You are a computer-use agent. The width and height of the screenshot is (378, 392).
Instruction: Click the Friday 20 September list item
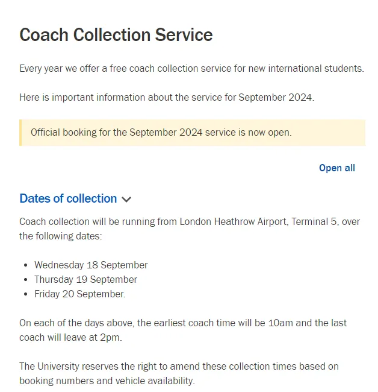(x=80, y=294)
